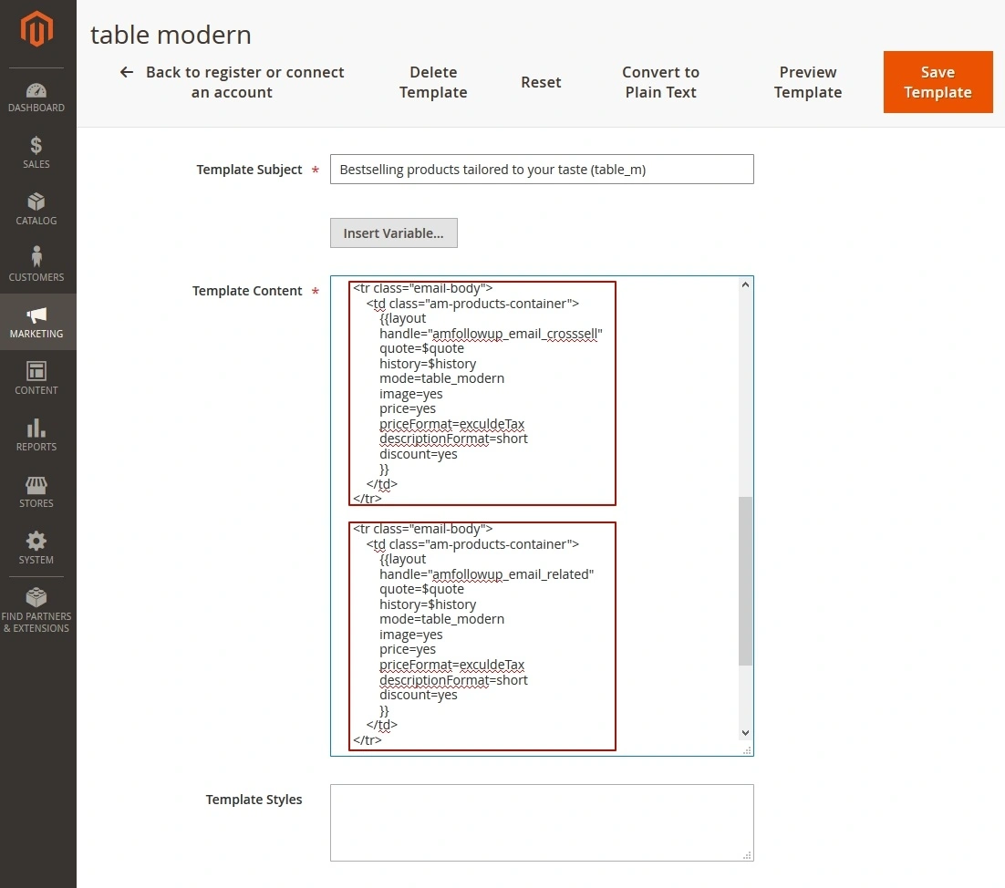The height and width of the screenshot is (888, 1005).
Task: Select the Marketing megaphone icon
Action: click(x=36, y=321)
